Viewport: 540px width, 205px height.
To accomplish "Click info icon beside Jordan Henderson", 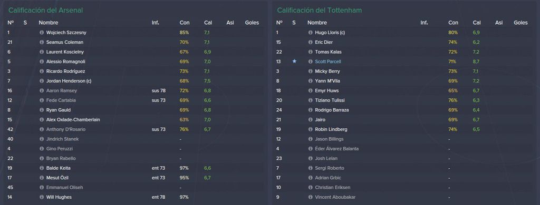I will point(42,81).
